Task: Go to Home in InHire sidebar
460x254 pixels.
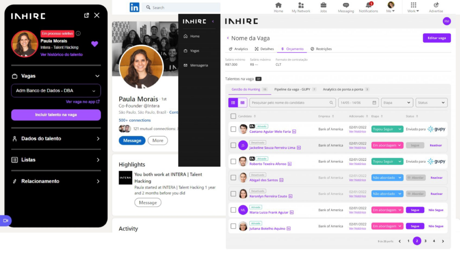Action: [191, 36]
